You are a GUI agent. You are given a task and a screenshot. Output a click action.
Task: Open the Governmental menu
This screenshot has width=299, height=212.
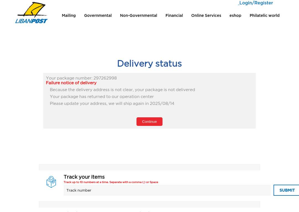click(98, 15)
